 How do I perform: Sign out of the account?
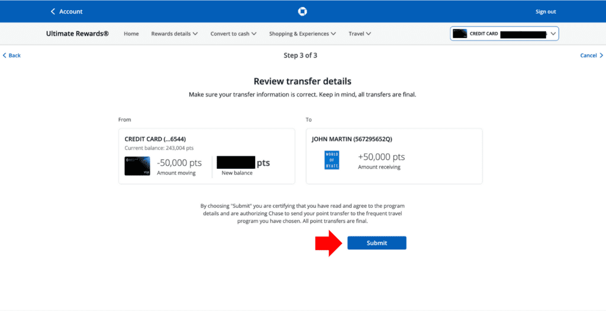pos(546,12)
